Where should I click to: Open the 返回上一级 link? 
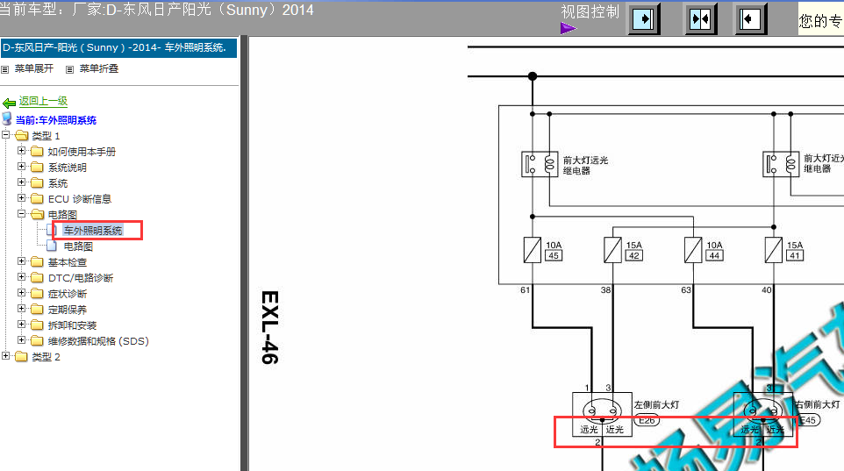click(x=43, y=101)
